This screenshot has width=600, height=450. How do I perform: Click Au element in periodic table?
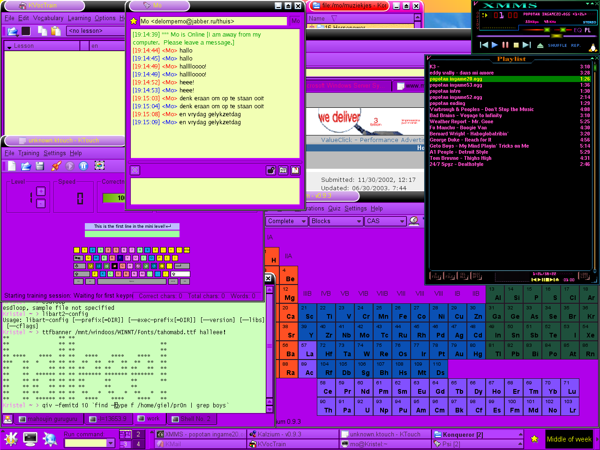click(x=457, y=350)
